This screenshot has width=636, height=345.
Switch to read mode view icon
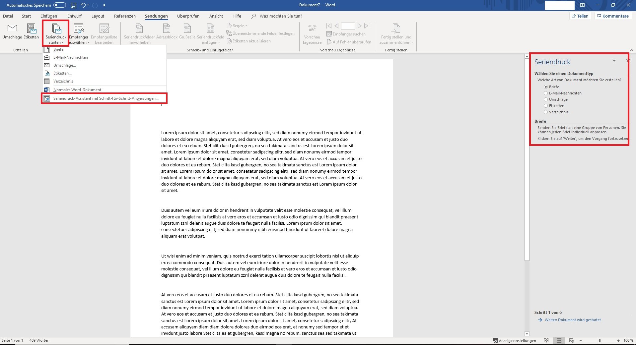(x=546, y=340)
